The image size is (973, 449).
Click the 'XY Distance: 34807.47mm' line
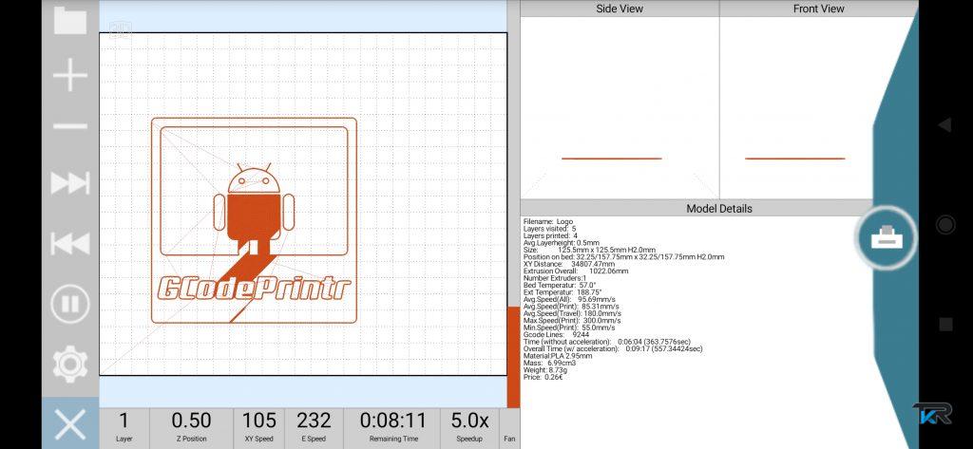[569, 264]
